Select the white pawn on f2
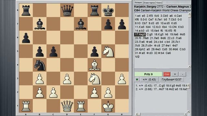Screen dimensions: 207x116 (94, 92)
